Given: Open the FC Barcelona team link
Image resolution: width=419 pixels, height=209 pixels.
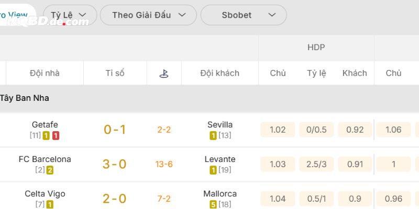Looking at the screenshot, I should click(45, 159).
